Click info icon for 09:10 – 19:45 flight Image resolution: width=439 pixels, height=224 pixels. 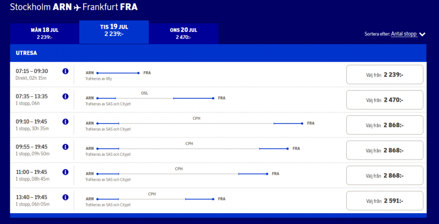point(65,121)
